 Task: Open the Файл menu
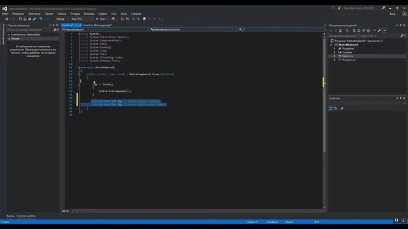(x=5, y=14)
